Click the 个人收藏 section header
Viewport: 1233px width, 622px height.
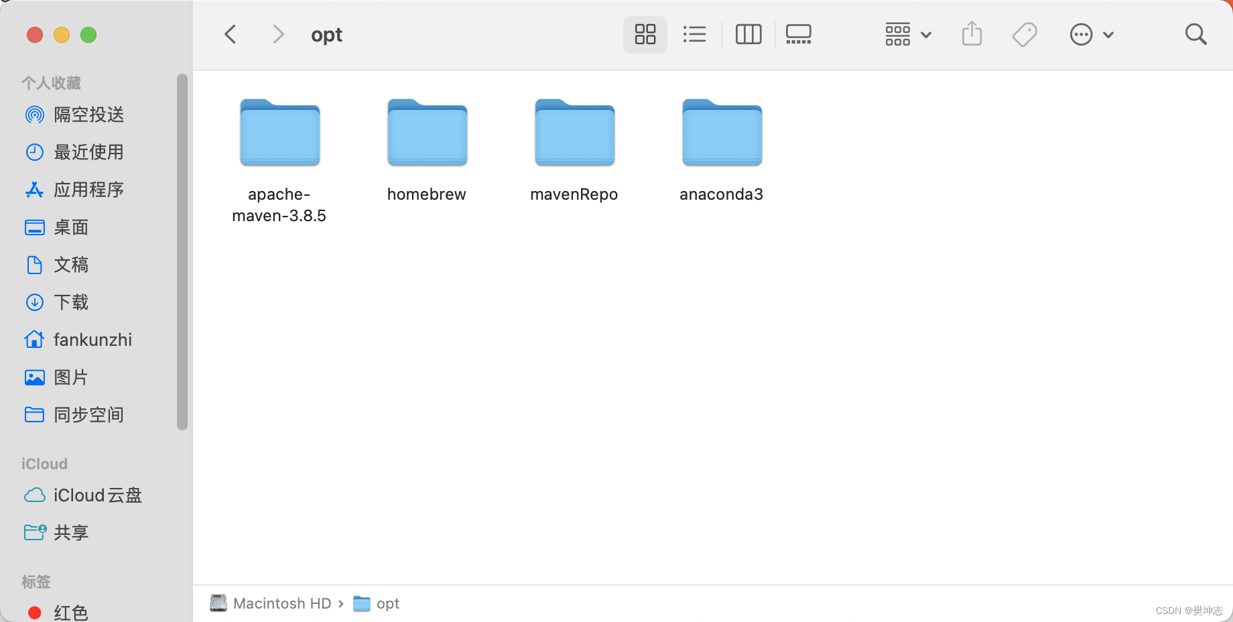51,83
